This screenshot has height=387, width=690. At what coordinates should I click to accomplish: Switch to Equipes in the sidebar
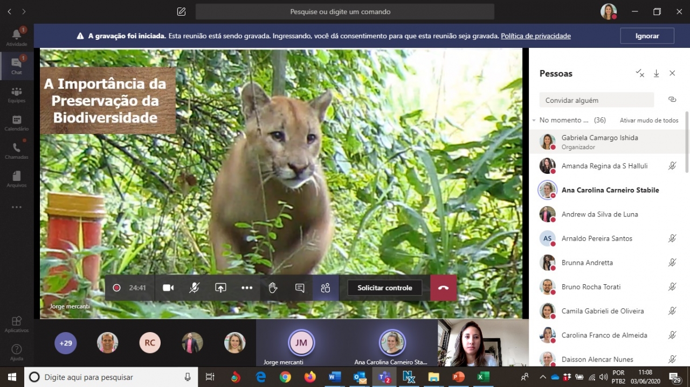17,95
